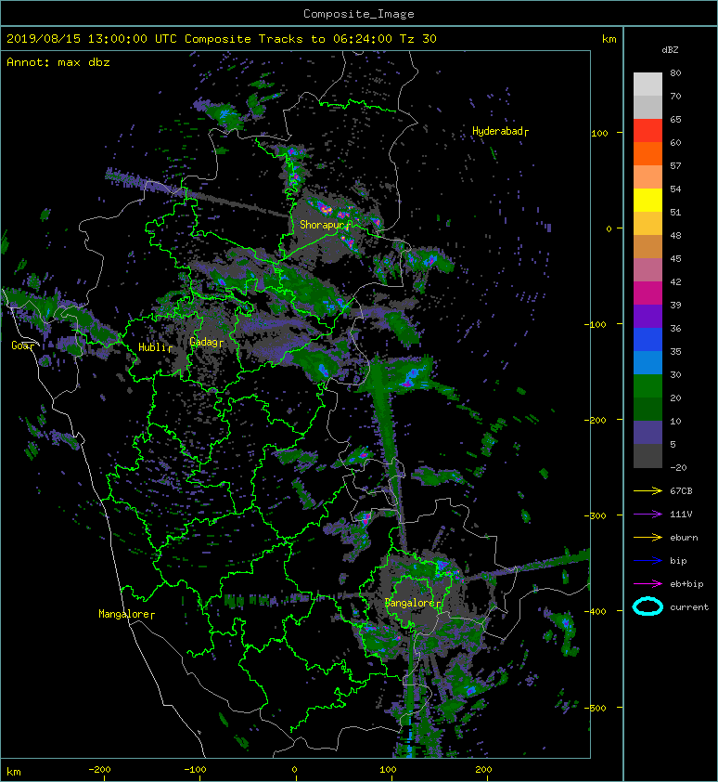Pick the bright yellow dBZ swatch

[647, 200]
